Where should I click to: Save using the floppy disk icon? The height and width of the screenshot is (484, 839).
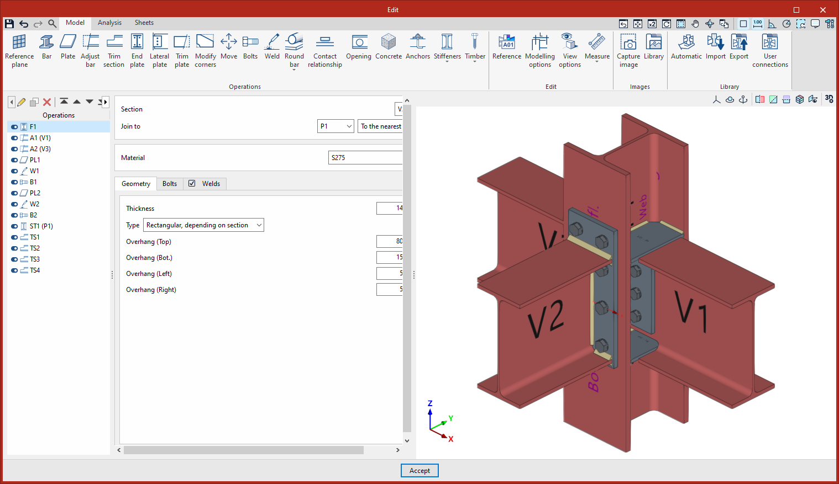(9, 24)
